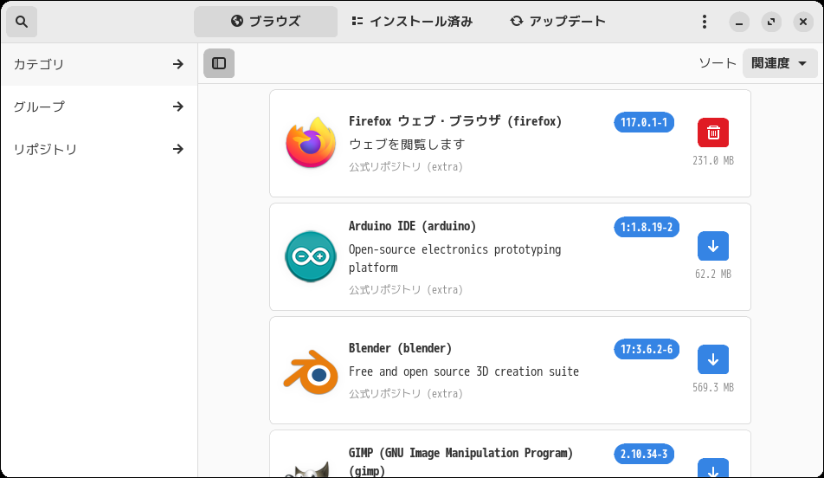Open the Blender (blender) package title
The image size is (824, 478).
click(x=400, y=348)
